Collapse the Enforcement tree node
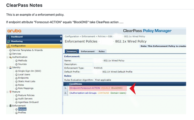 7,106
